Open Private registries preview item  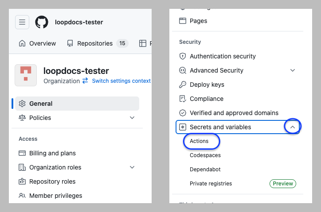click(x=211, y=184)
